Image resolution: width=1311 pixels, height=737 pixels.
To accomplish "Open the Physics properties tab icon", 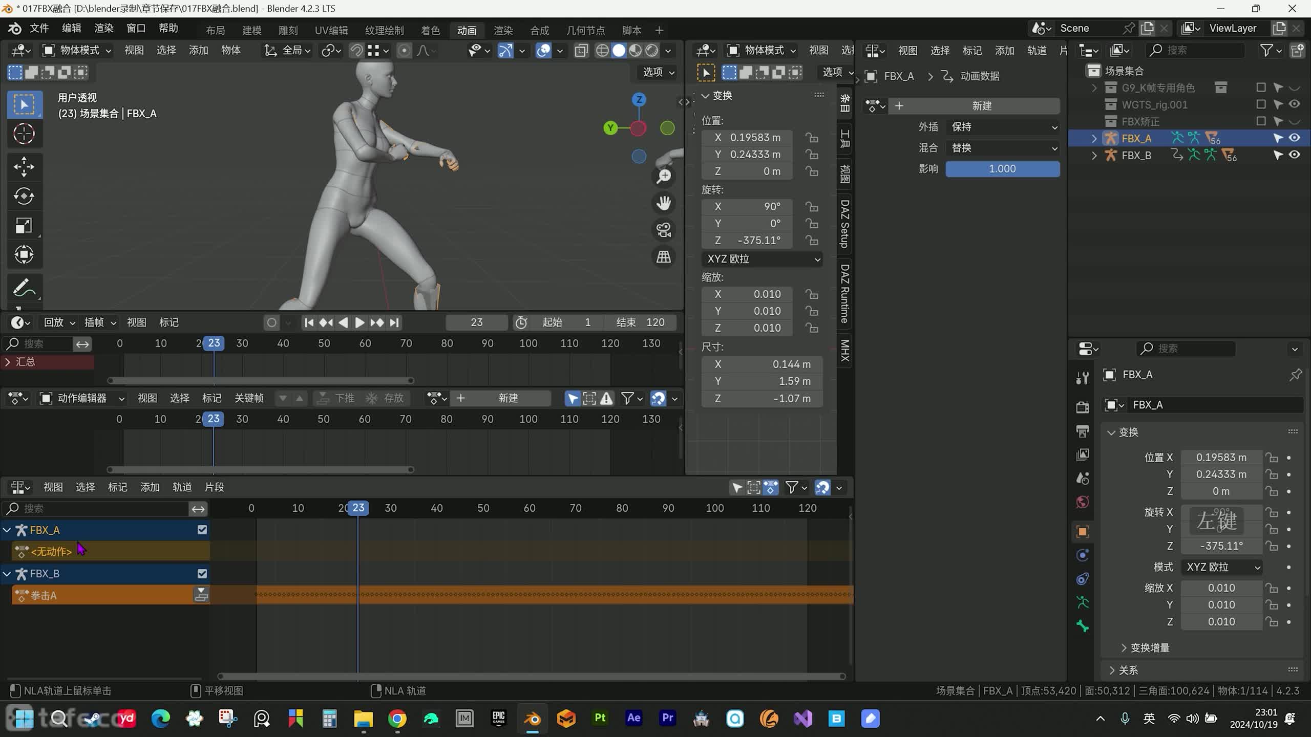I will pos(1082,555).
